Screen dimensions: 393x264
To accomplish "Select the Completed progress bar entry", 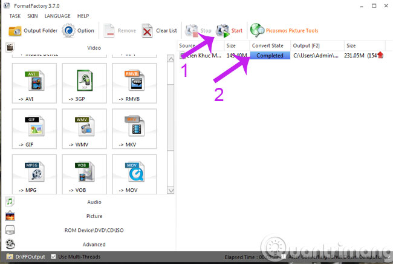I will (270, 56).
